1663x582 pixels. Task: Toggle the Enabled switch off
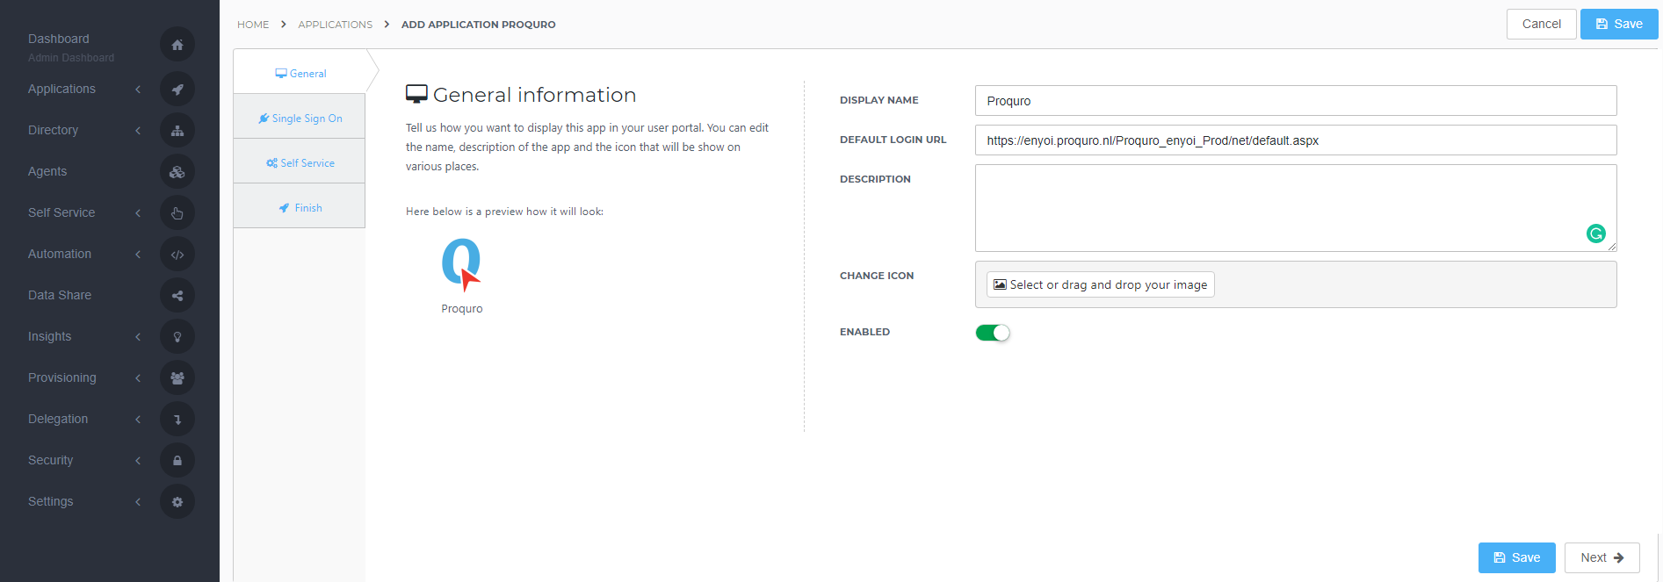pyautogui.click(x=993, y=333)
